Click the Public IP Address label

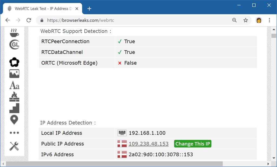click(x=62, y=144)
